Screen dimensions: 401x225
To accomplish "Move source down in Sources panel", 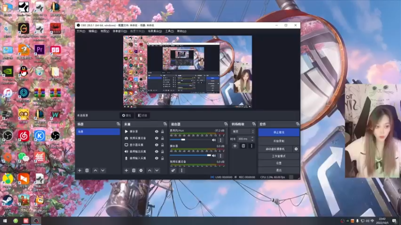I will pos(157,170).
